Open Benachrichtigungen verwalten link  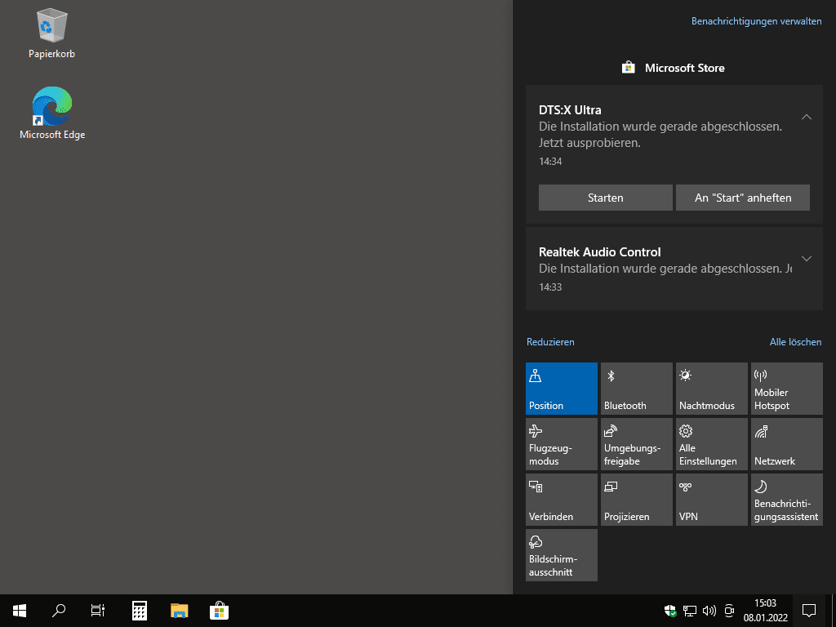756,21
